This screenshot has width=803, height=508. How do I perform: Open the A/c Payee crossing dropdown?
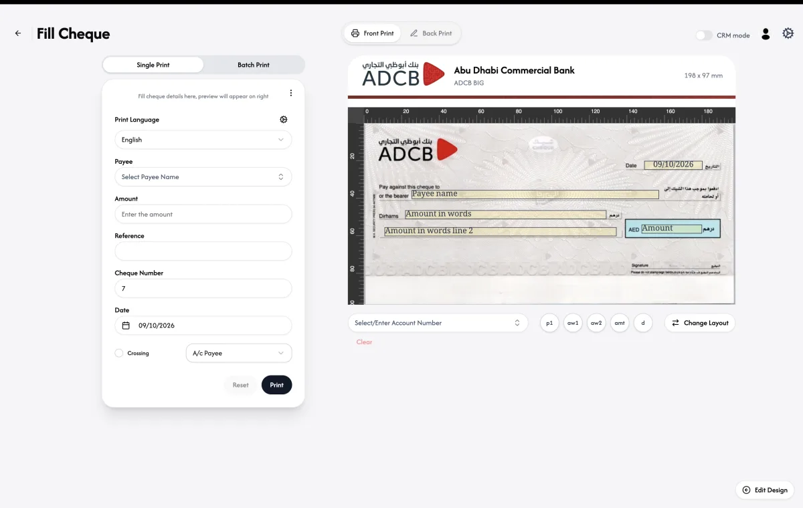(238, 353)
